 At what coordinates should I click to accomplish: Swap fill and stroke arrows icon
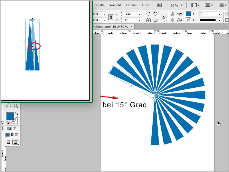click(x=17, y=114)
